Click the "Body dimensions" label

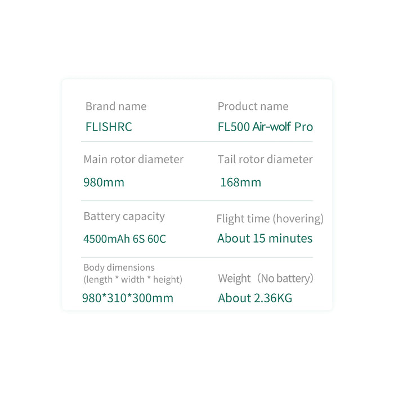pos(119,267)
